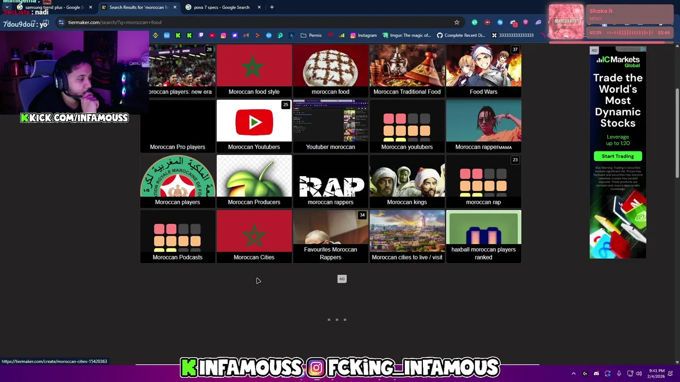Open the moroccan rappers RAP tile
This screenshot has height=382, width=680.
(x=330, y=181)
